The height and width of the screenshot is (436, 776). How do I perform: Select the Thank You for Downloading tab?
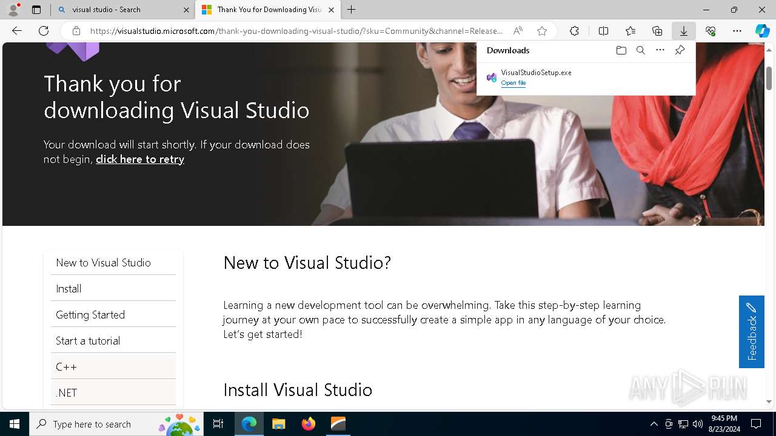click(267, 10)
